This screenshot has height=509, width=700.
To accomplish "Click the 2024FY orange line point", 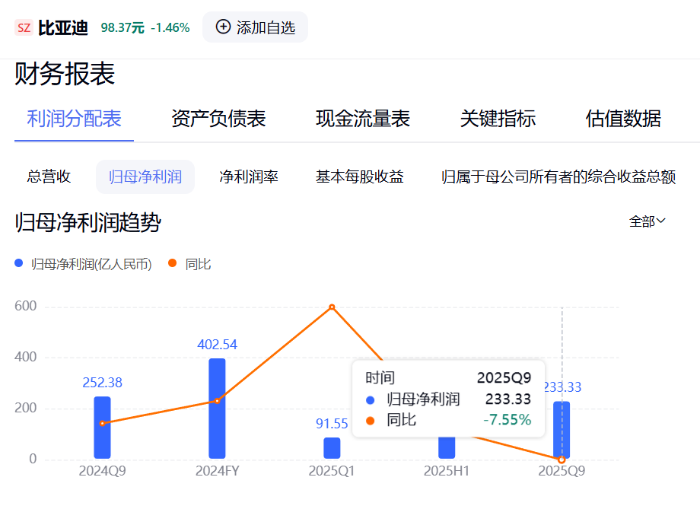I will click(217, 401).
